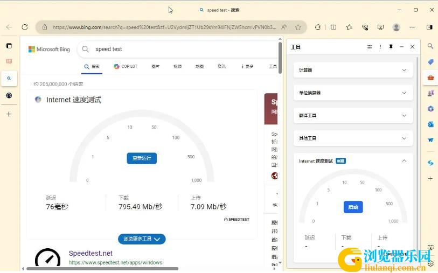Open Shopping tag icon in sidebar
Screen dimensions: 438x273
click(430, 62)
